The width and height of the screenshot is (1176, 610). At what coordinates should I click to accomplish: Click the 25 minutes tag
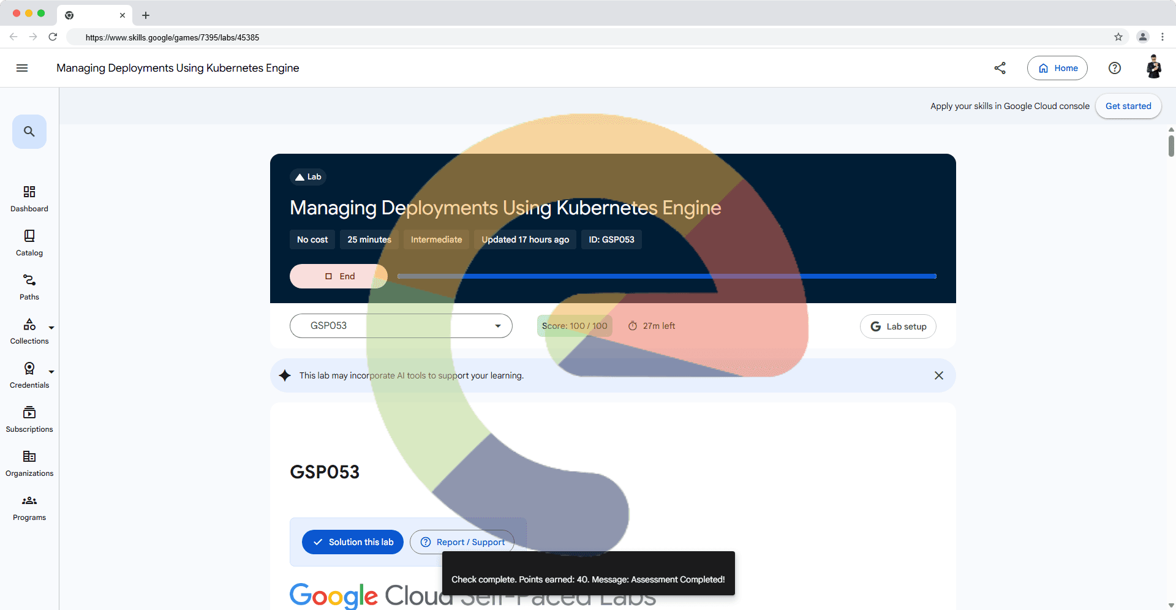coord(369,239)
